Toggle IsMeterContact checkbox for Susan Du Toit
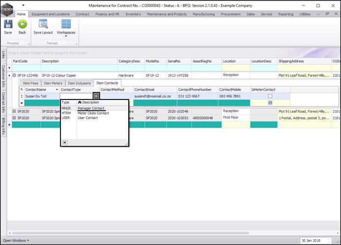This screenshot has width=341, height=245. tap(270, 96)
